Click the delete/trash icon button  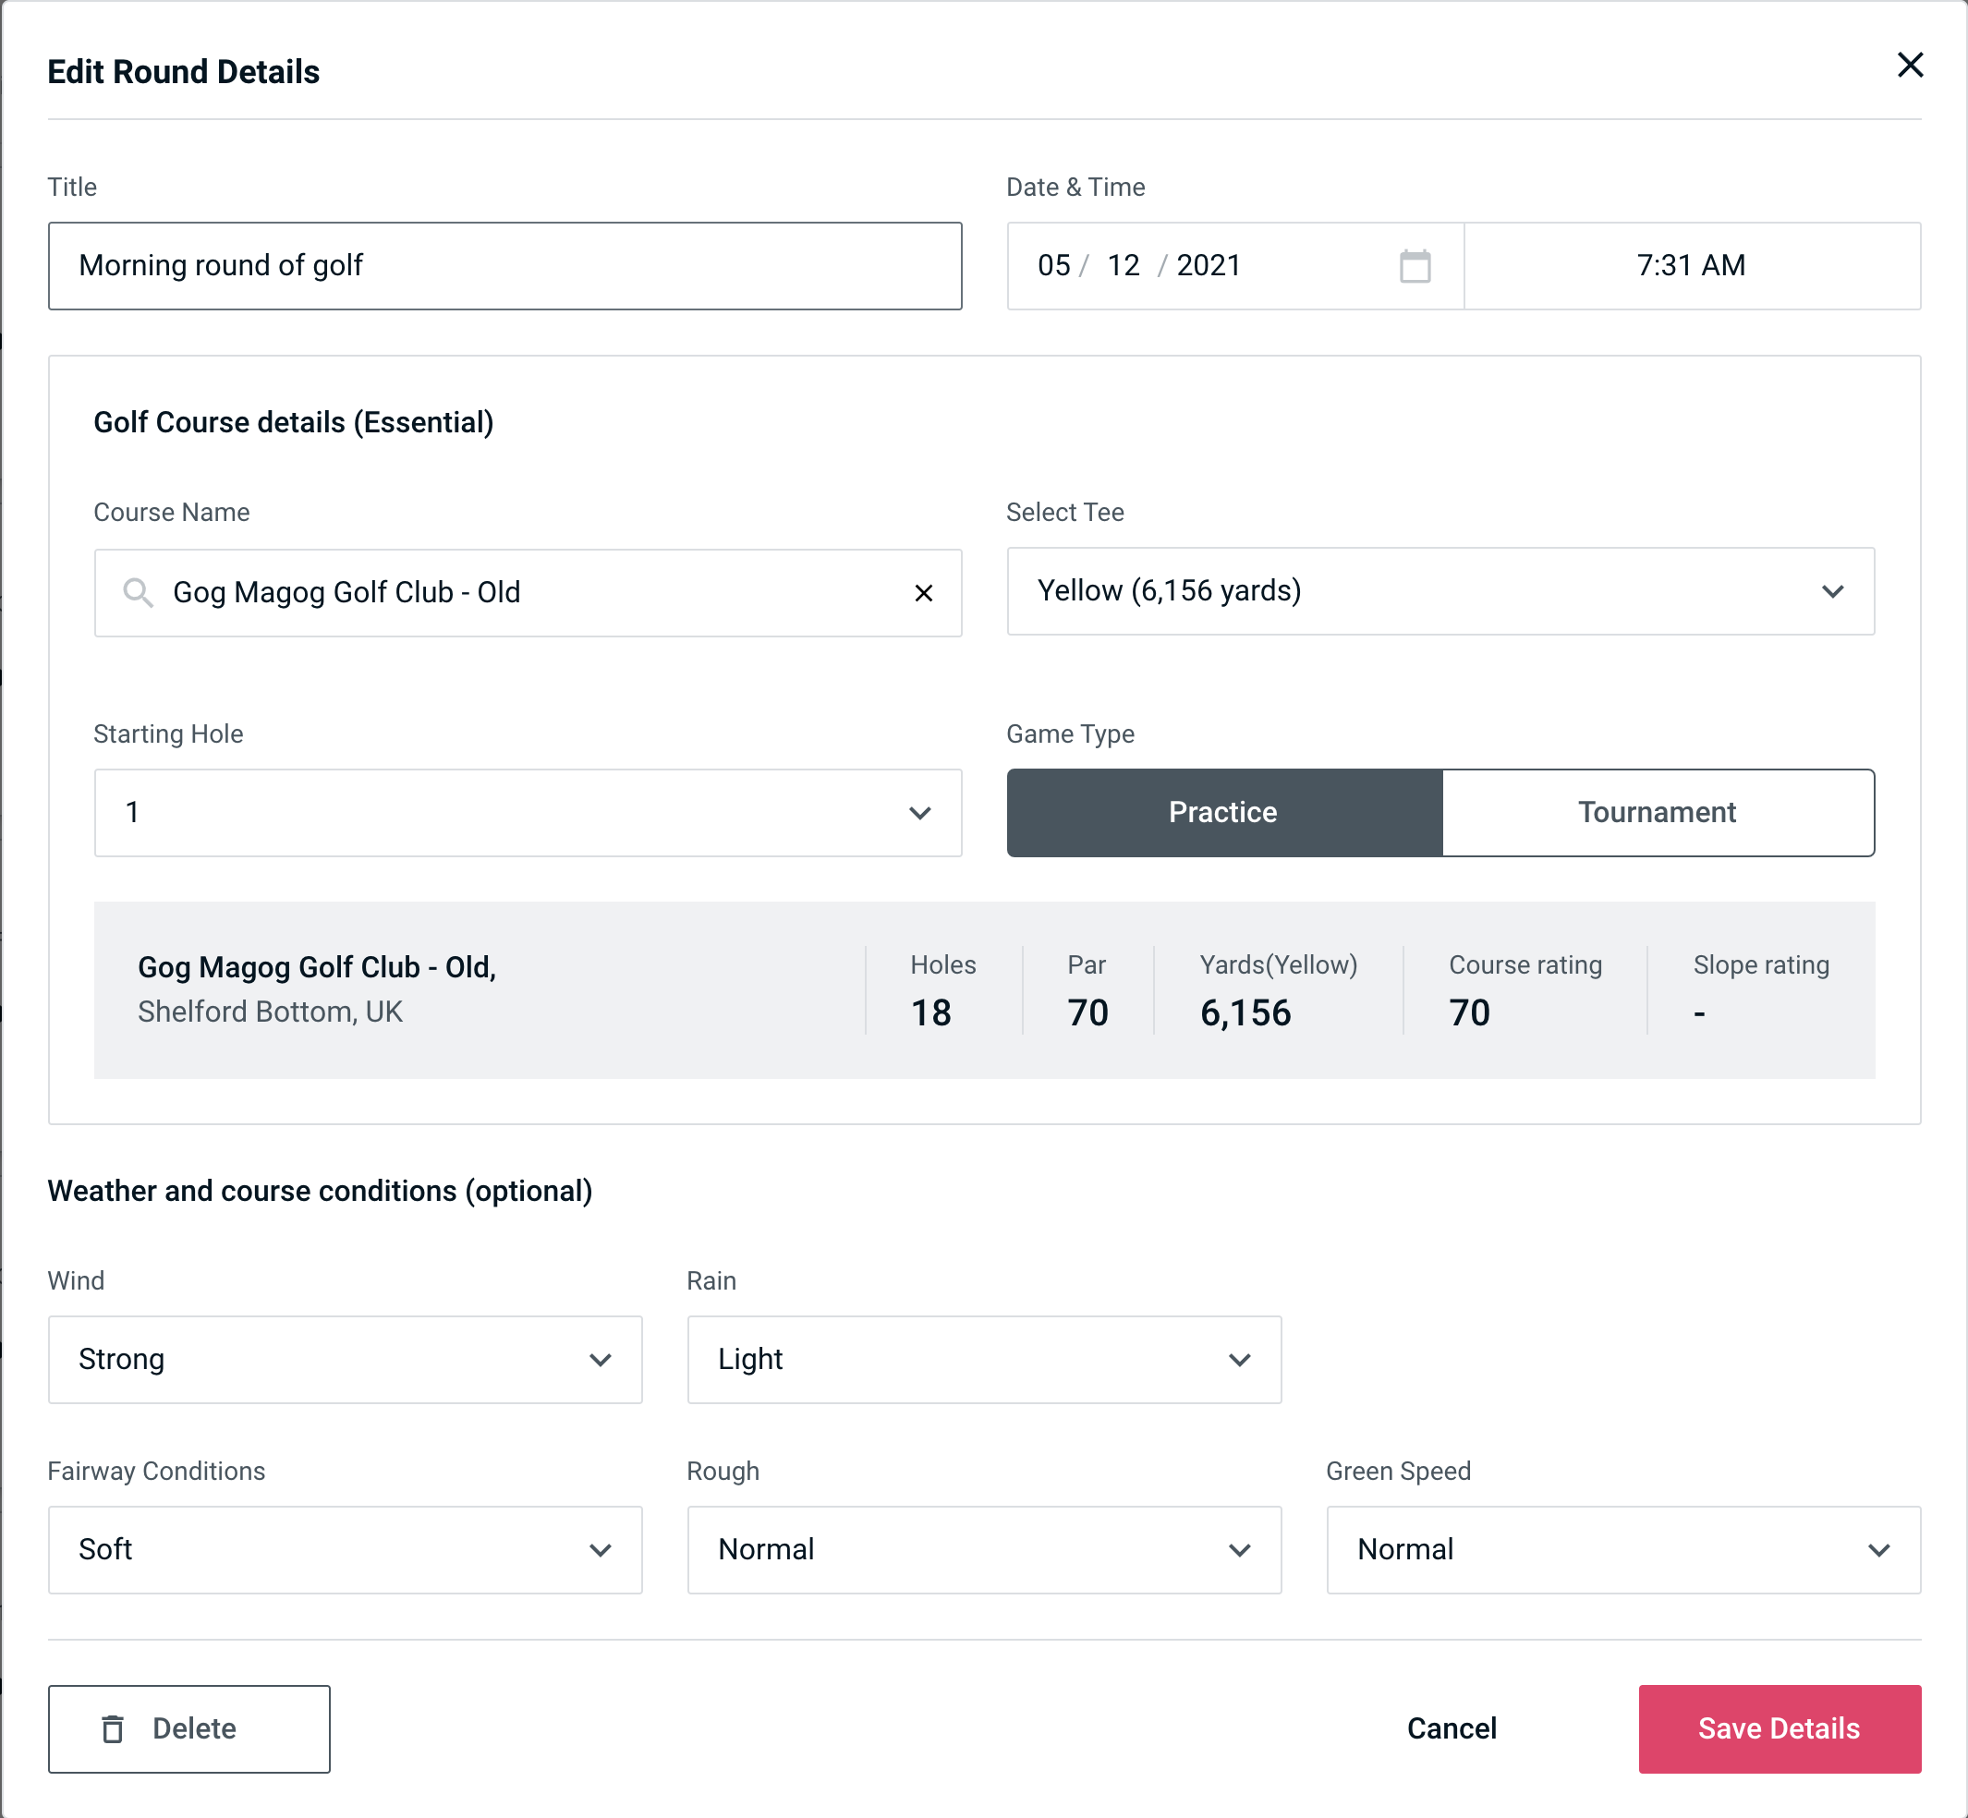[x=116, y=1729]
